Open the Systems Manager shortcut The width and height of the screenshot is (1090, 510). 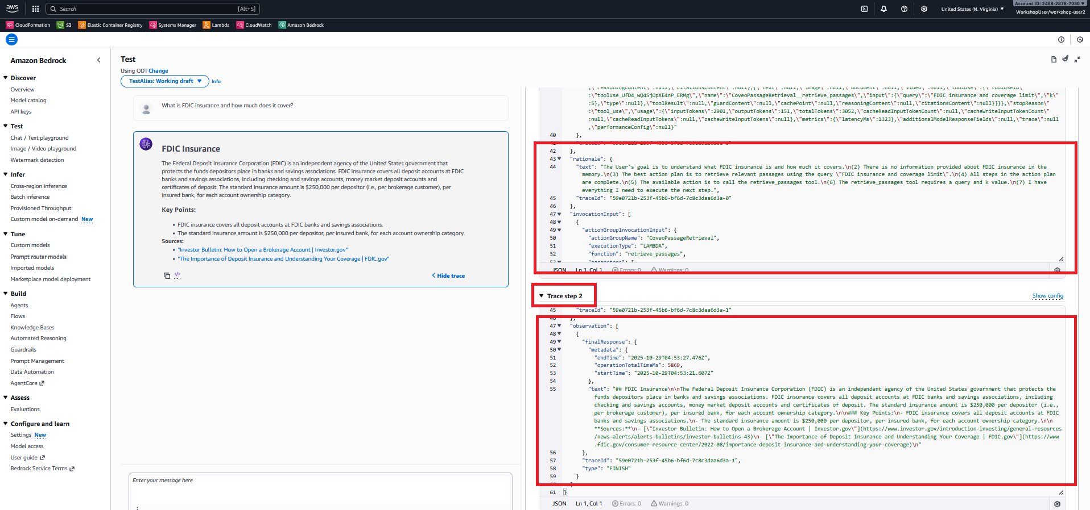(173, 25)
